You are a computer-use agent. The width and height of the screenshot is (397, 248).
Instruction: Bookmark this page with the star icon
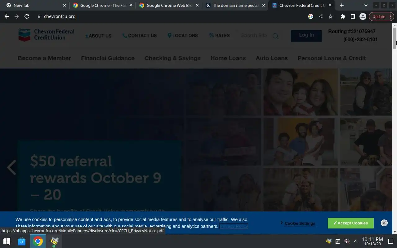(331, 16)
